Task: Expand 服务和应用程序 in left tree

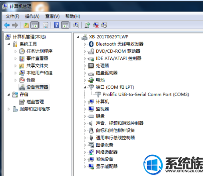Action: 9,109
